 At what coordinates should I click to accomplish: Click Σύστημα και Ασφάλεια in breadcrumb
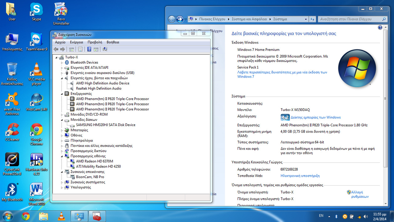(x=249, y=19)
